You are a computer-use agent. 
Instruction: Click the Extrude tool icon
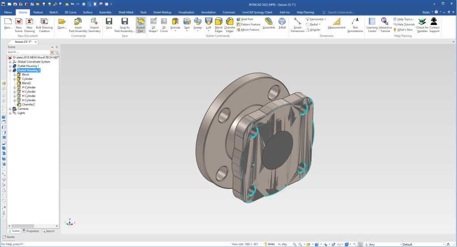[176, 21]
